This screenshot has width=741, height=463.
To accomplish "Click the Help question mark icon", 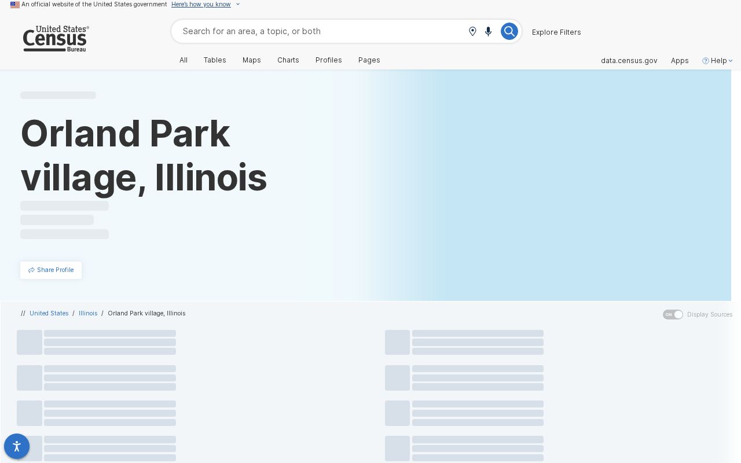I will [706, 61].
